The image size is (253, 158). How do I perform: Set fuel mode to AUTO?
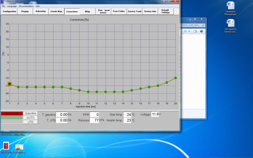[31, 118]
